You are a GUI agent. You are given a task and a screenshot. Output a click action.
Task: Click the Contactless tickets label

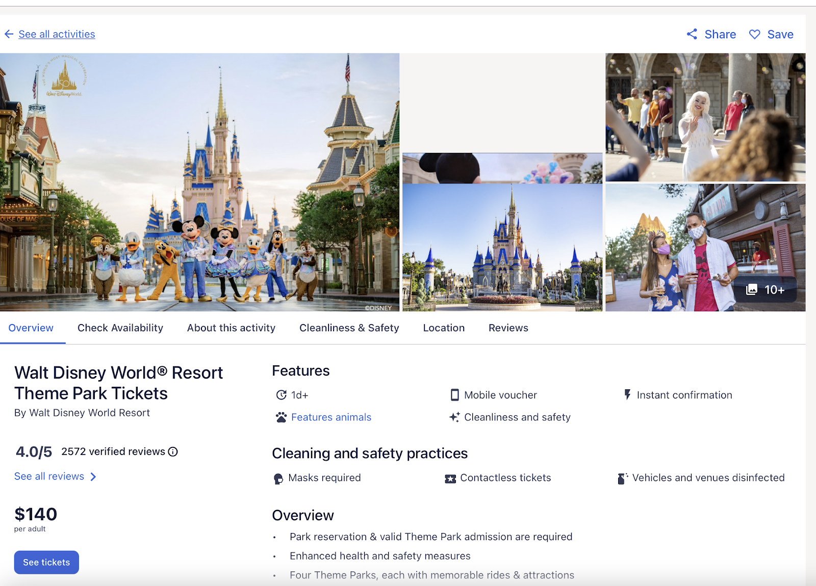tap(505, 478)
